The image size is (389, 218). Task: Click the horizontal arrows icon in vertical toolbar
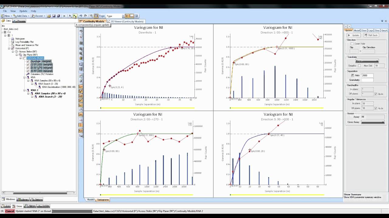click(x=81, y=120)
